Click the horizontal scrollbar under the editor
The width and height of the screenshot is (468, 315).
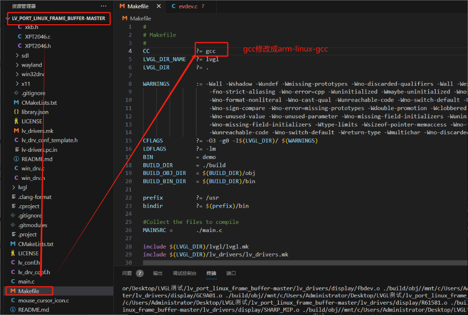pyautogui.click(x=305, y=263)
